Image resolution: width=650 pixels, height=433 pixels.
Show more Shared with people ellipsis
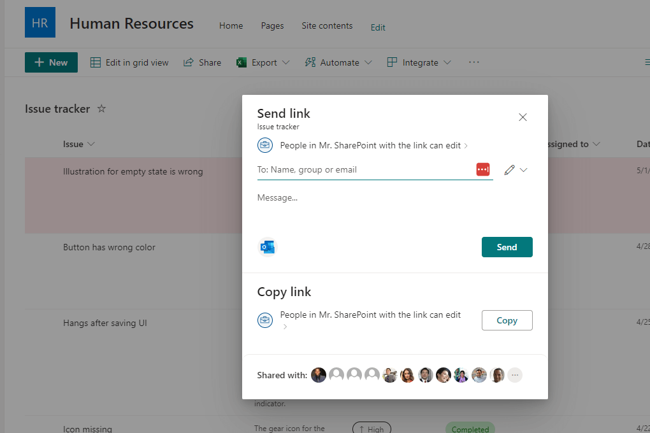(x=515, y=375)
